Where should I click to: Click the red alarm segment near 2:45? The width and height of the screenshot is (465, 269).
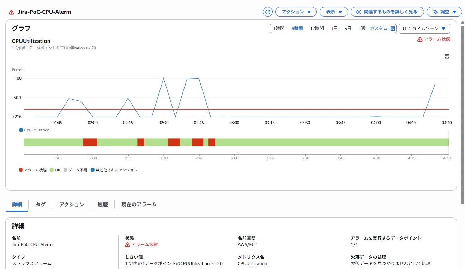(198, 143)
